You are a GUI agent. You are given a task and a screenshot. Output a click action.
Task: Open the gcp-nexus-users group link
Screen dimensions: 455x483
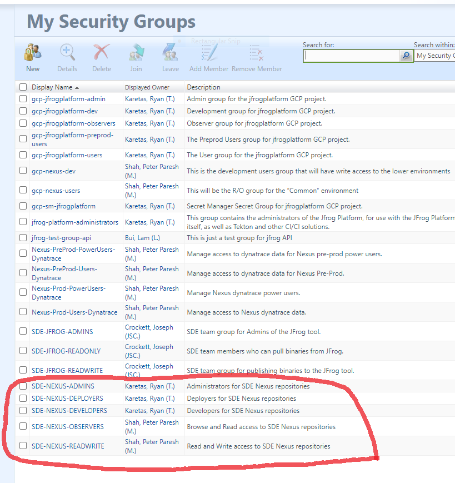click(x=56, y=191)
